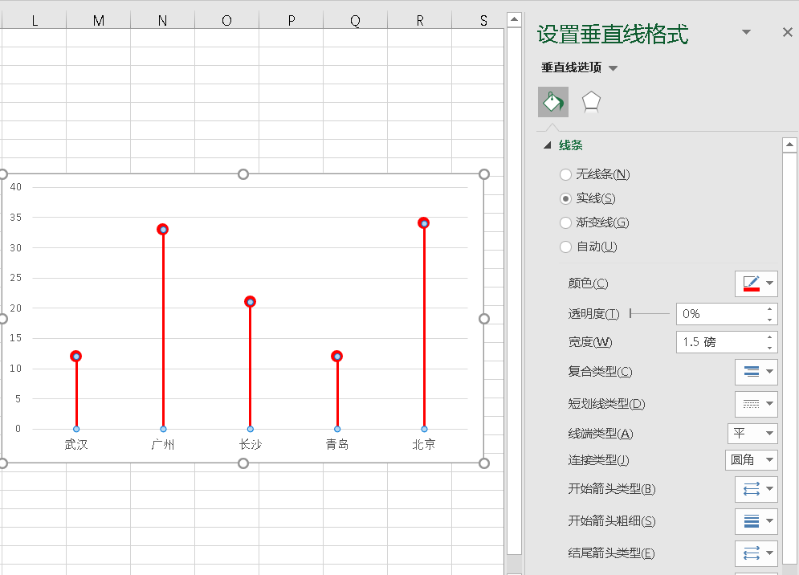Click the 北京 category axis label
This screenshot has height=575, width=799.
(x=424, y=445)
